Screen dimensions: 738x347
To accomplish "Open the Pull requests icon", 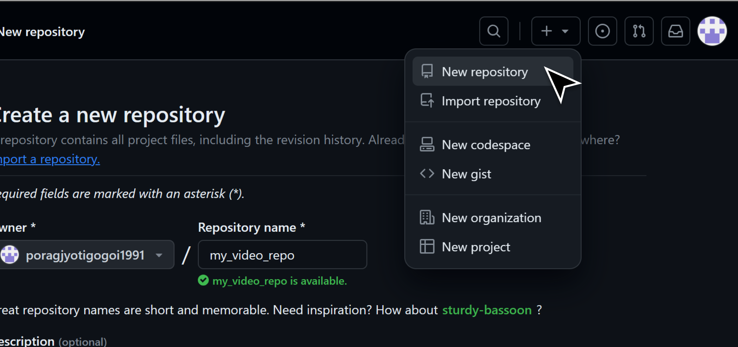I will (x=639, y=31).
